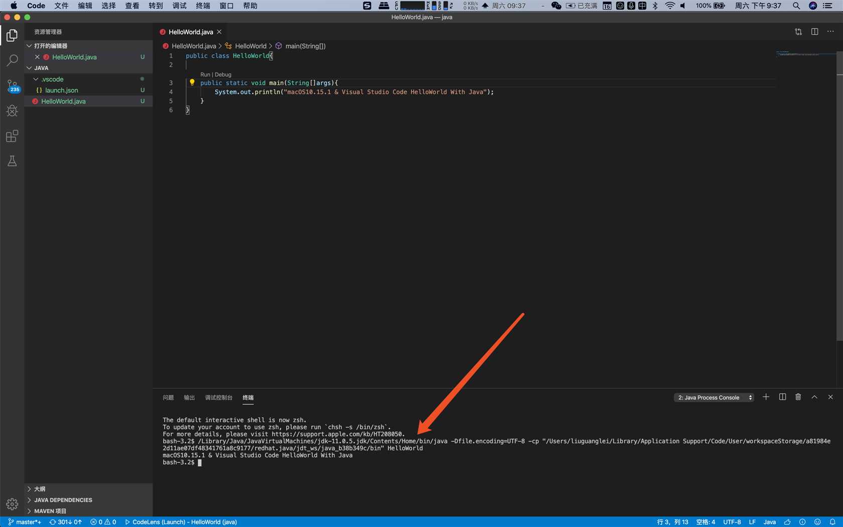Click the Java thumbs-up status icon
This screenshot has width=843, height=527.
(787, 522)
